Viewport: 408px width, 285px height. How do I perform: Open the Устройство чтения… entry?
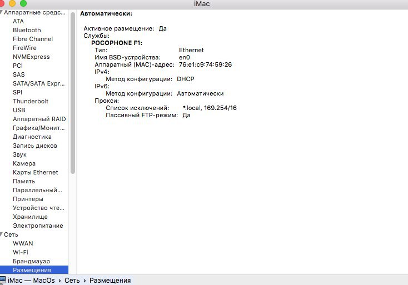click(x=38, y=208)
